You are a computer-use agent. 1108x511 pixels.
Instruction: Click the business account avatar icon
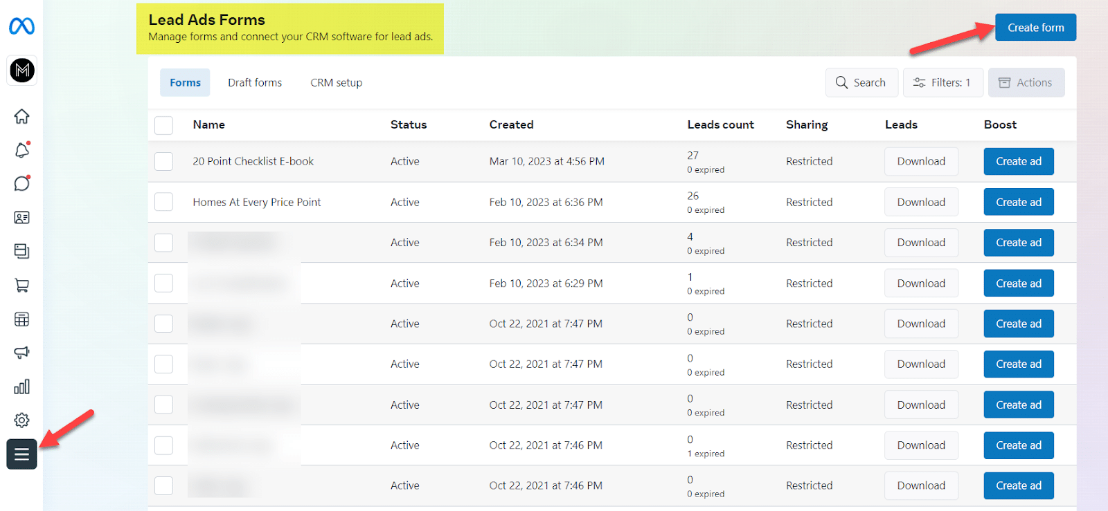click(x=22, y=71)
